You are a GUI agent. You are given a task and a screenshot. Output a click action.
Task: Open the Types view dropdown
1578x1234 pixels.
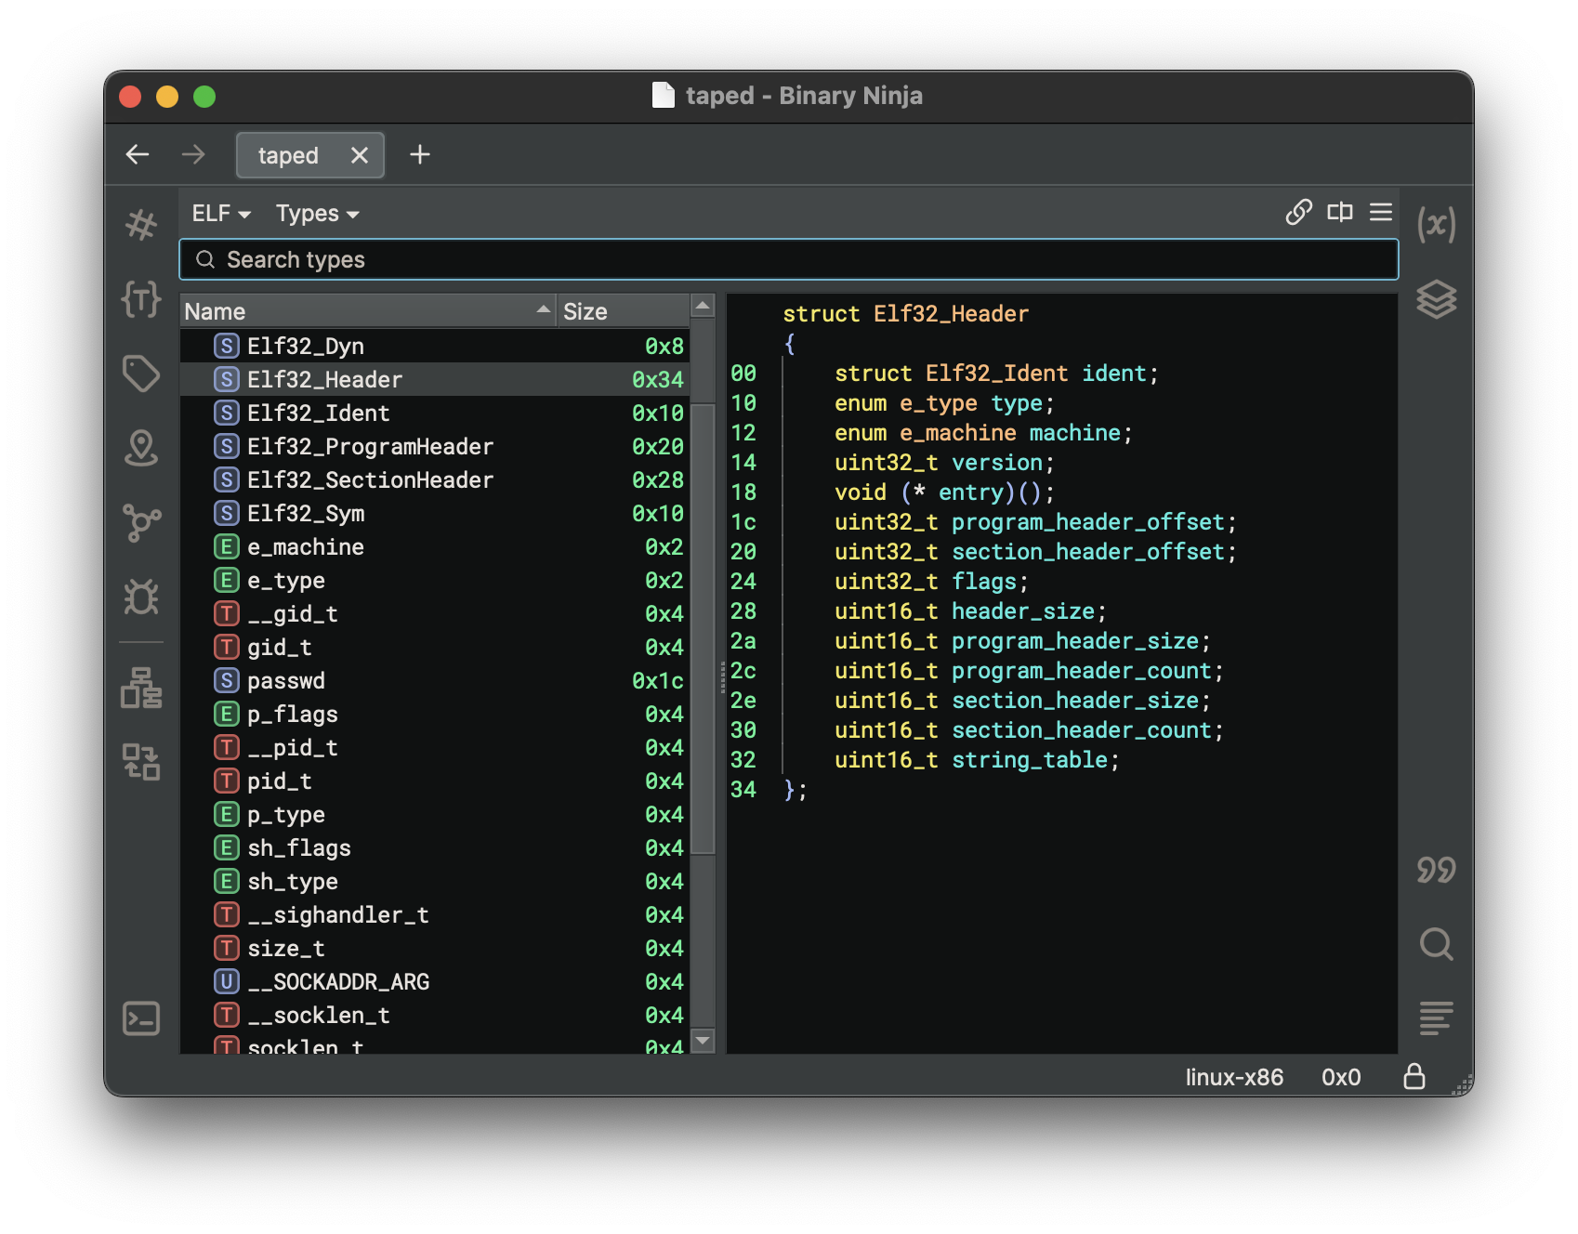click(315, 213)
